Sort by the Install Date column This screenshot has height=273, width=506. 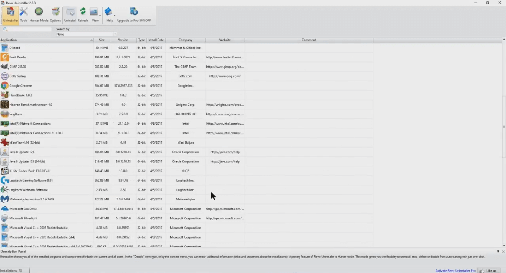coord(156,40)
